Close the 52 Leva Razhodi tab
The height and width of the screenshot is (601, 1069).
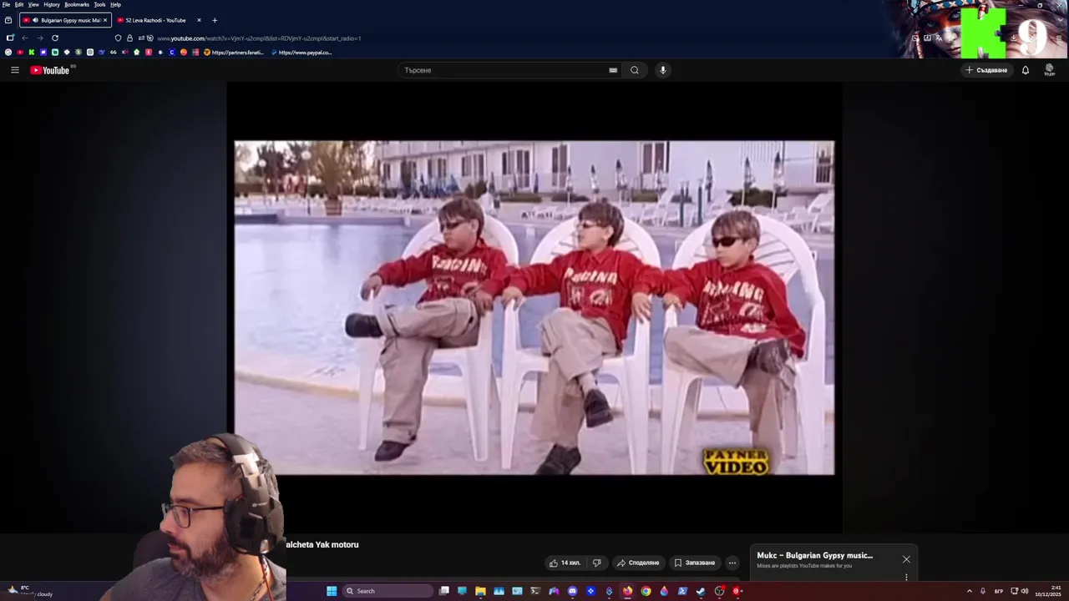(x=199, y=20)
